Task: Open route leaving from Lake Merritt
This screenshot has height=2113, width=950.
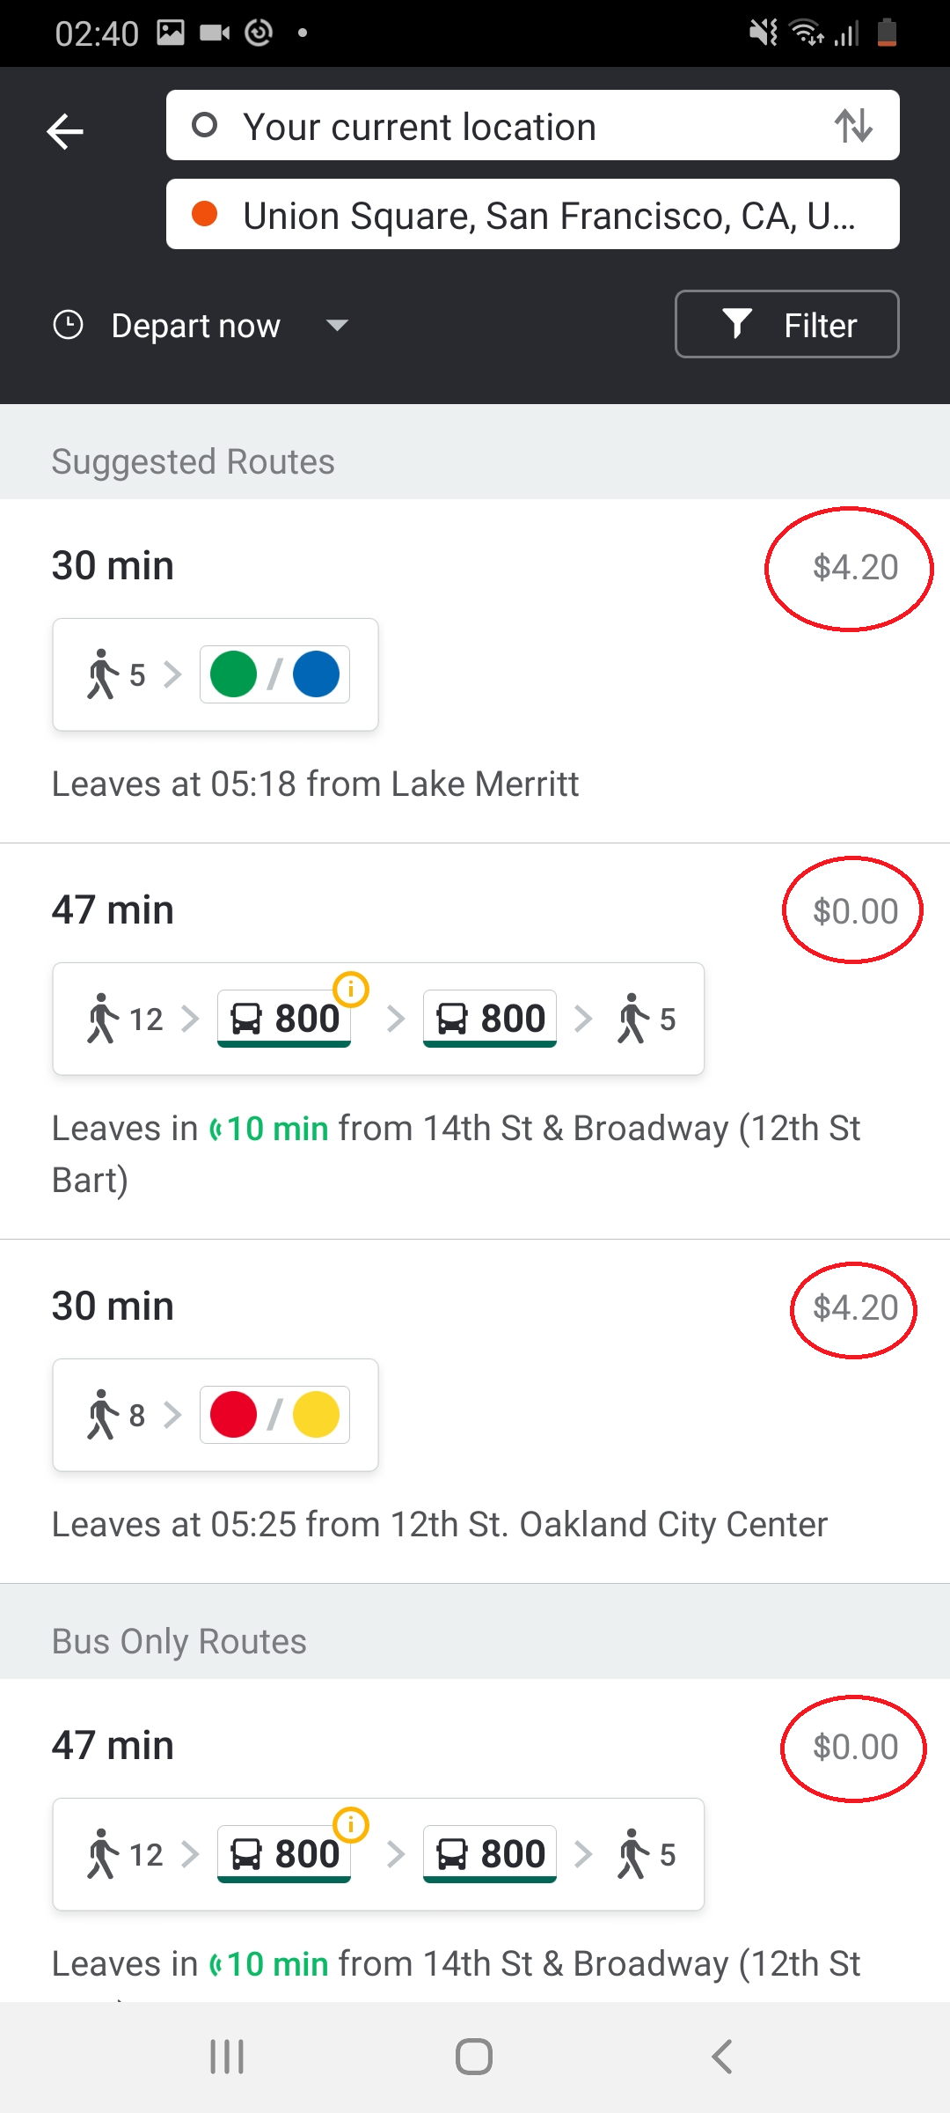Action: (x=315, y=784)
